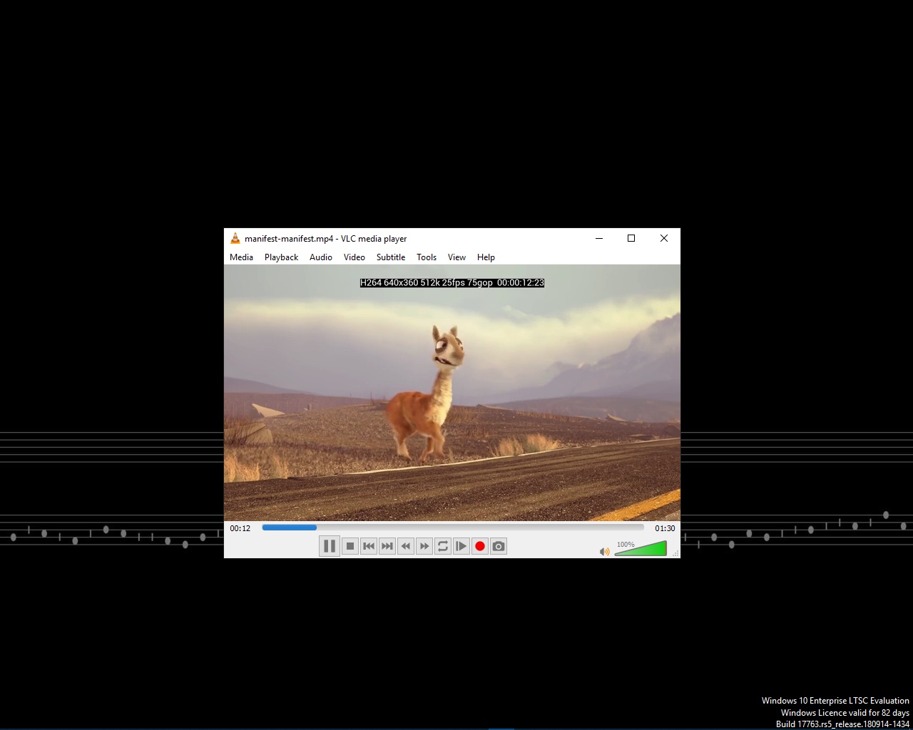The height and width of the screenshot is (730, 913).
Task: Take a snapshot with the camera icon
Action: point(499,546)
